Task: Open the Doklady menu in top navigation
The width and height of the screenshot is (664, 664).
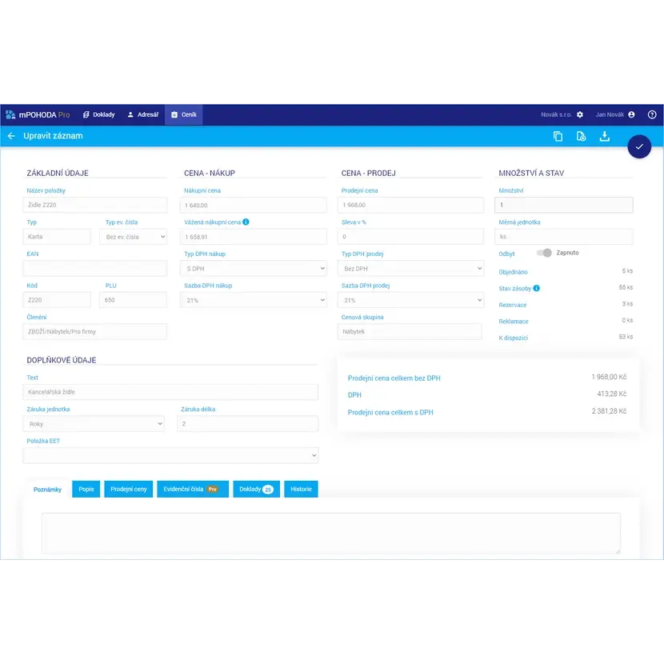Action: pos(99,114)
